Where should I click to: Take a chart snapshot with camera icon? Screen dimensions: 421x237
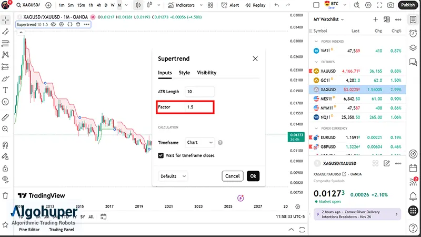[x=390, y=5]
